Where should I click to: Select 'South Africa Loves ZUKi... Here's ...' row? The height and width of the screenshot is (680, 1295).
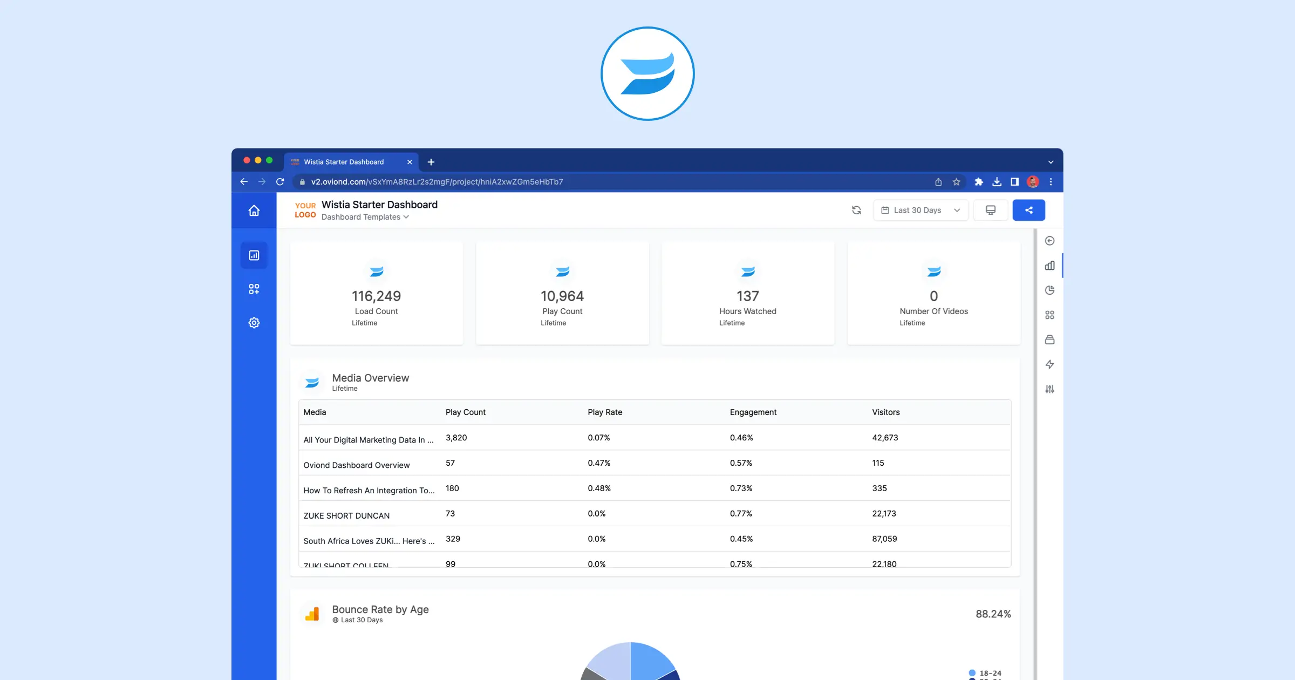coord(655,539)
